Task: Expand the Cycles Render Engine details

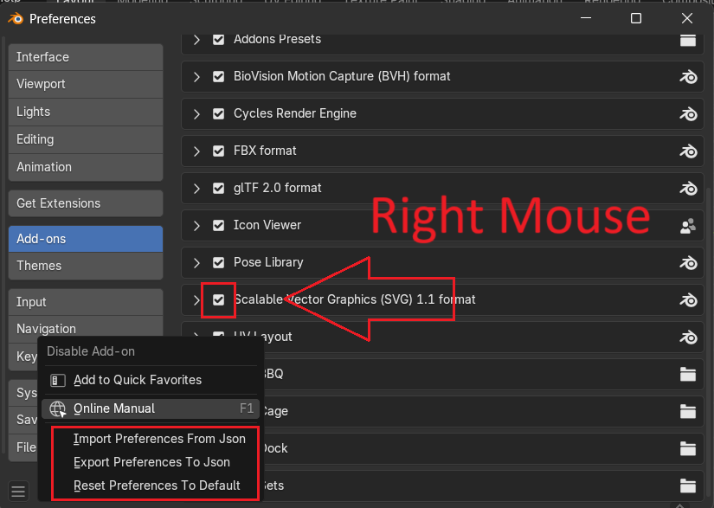Action: (x=196, y=113)
